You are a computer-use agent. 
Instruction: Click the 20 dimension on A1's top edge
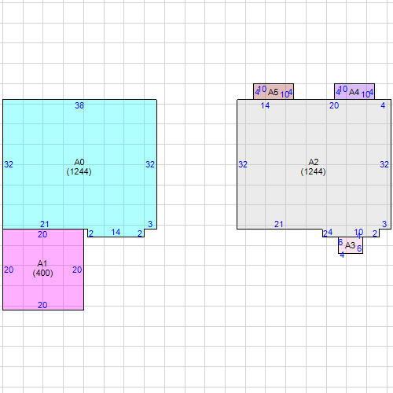(42, 234)
